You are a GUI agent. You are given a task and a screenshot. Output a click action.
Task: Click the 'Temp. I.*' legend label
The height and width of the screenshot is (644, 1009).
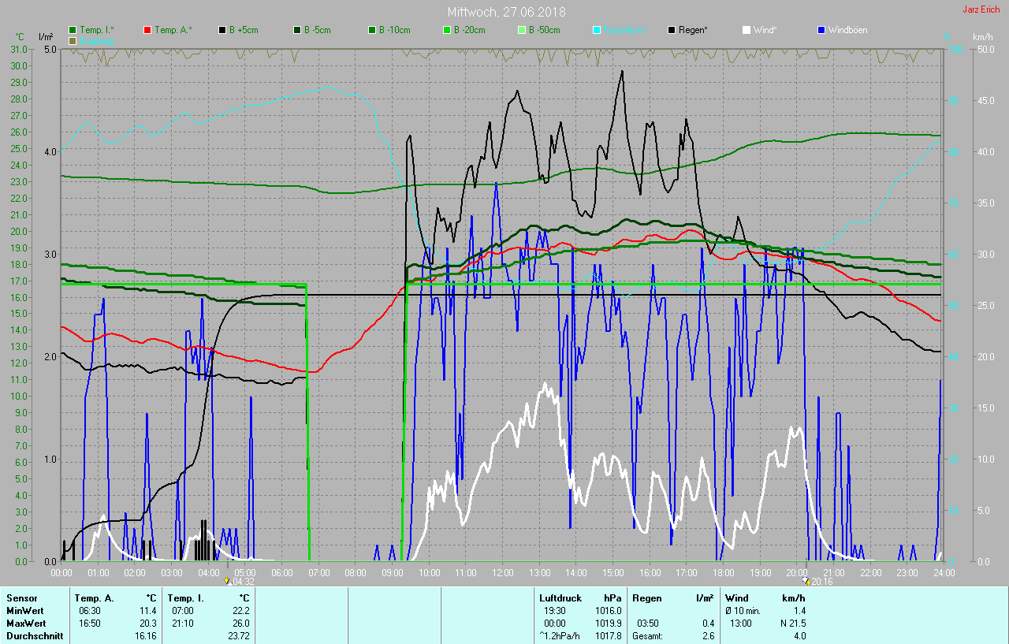coord(97,30)
